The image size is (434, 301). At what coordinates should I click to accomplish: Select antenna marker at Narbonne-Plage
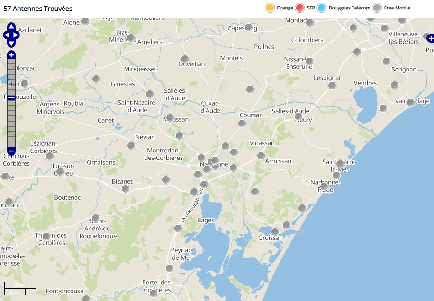[324, 186]
